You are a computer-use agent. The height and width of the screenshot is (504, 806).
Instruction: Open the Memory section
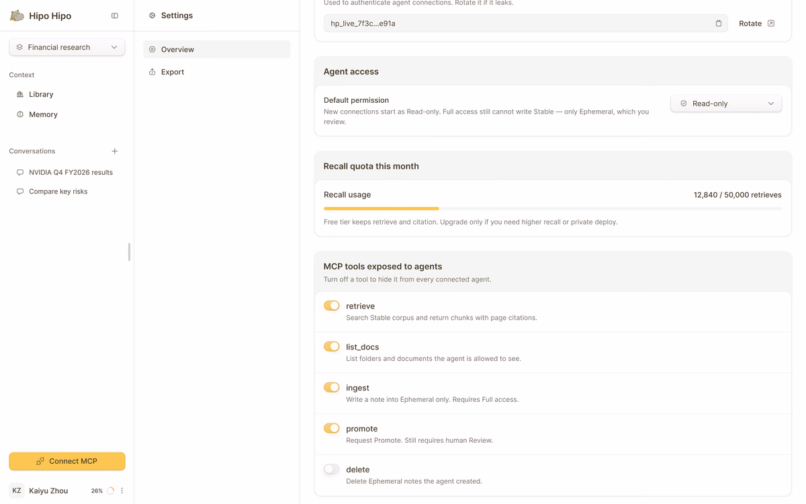(67, 114)
